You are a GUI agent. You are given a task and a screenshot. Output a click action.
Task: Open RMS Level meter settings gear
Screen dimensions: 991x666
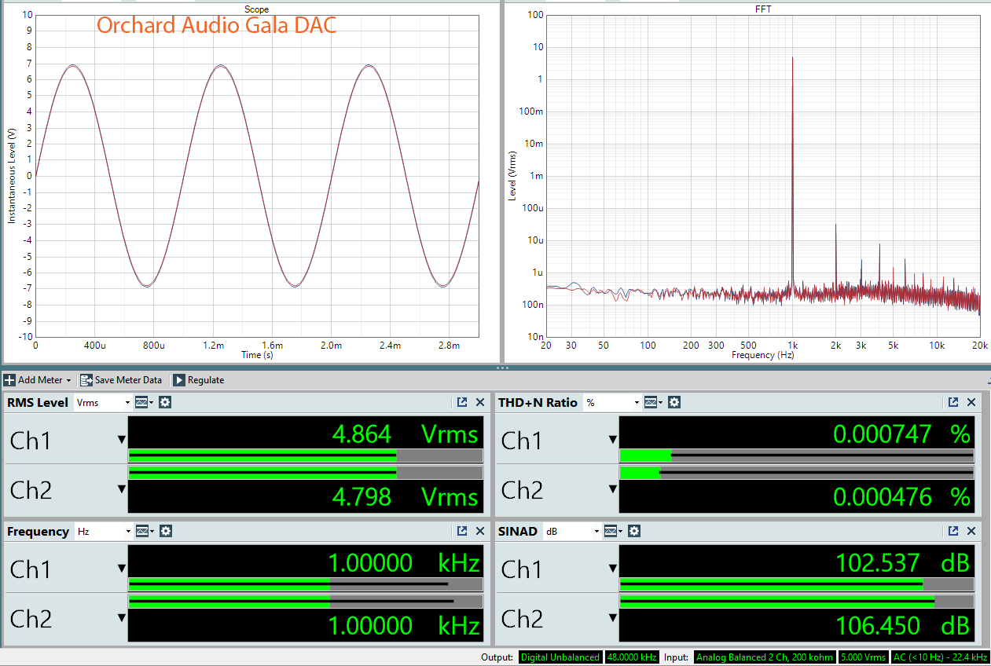coord(165,403)
